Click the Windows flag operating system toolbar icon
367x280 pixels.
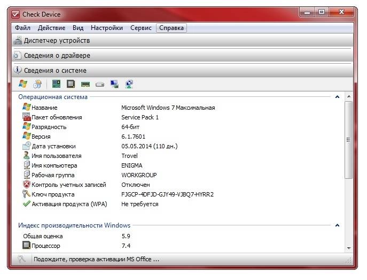click(x=23, y=84)
